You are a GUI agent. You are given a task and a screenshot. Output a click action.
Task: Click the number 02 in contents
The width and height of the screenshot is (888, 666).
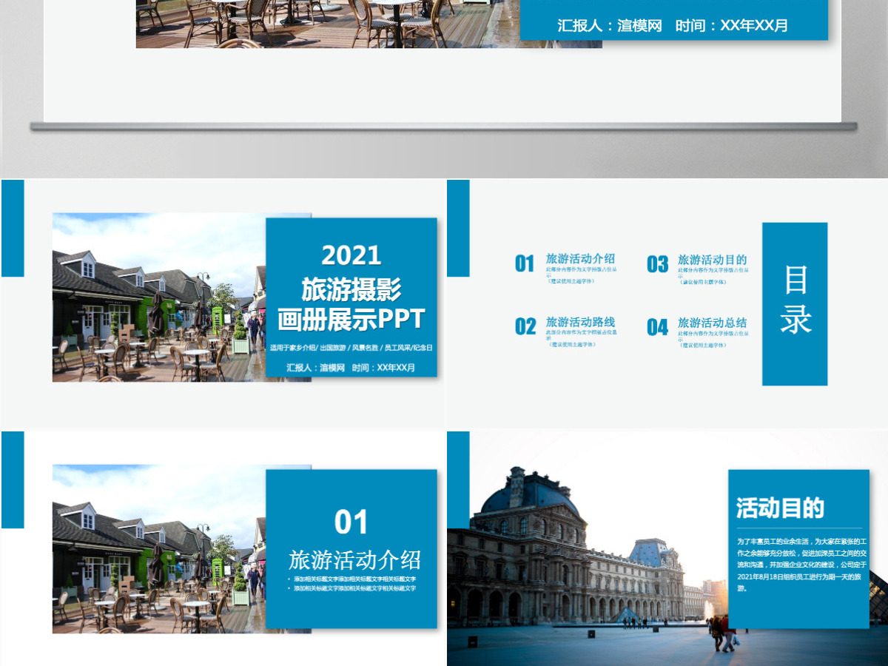(x=525, y=326)
